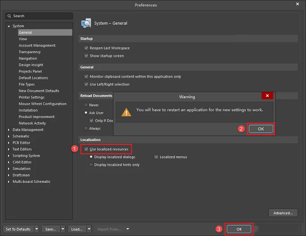
Task: Open Mouse Wheel Configuration page
Action: [43, 104]
